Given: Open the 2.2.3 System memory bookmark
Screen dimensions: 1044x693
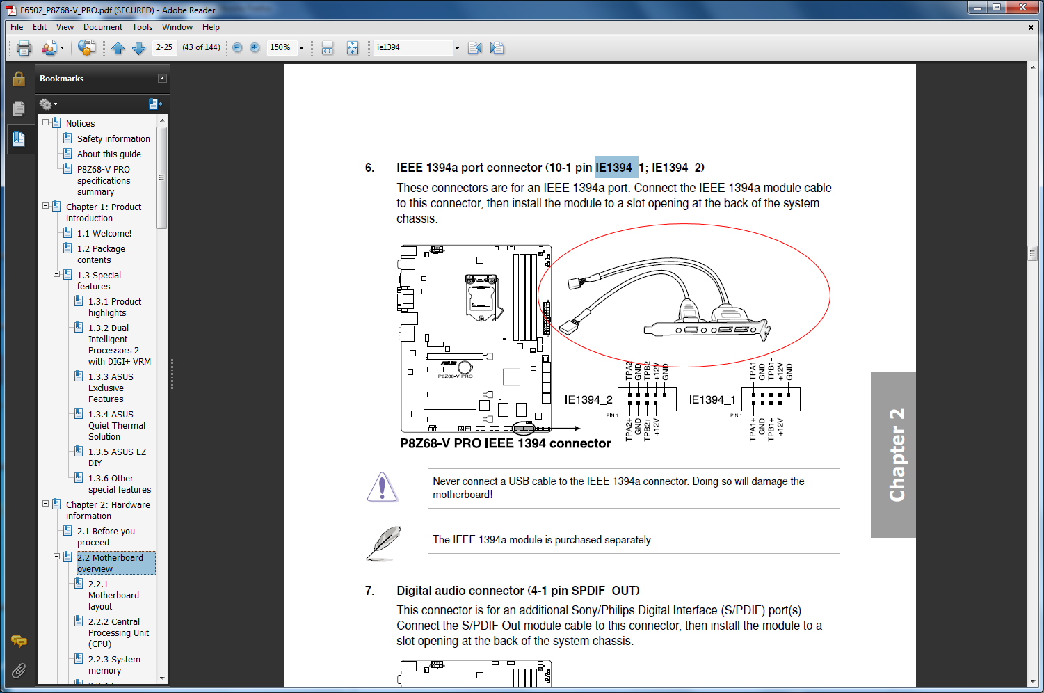Looking at the screenshot, I should coord(114,665).
